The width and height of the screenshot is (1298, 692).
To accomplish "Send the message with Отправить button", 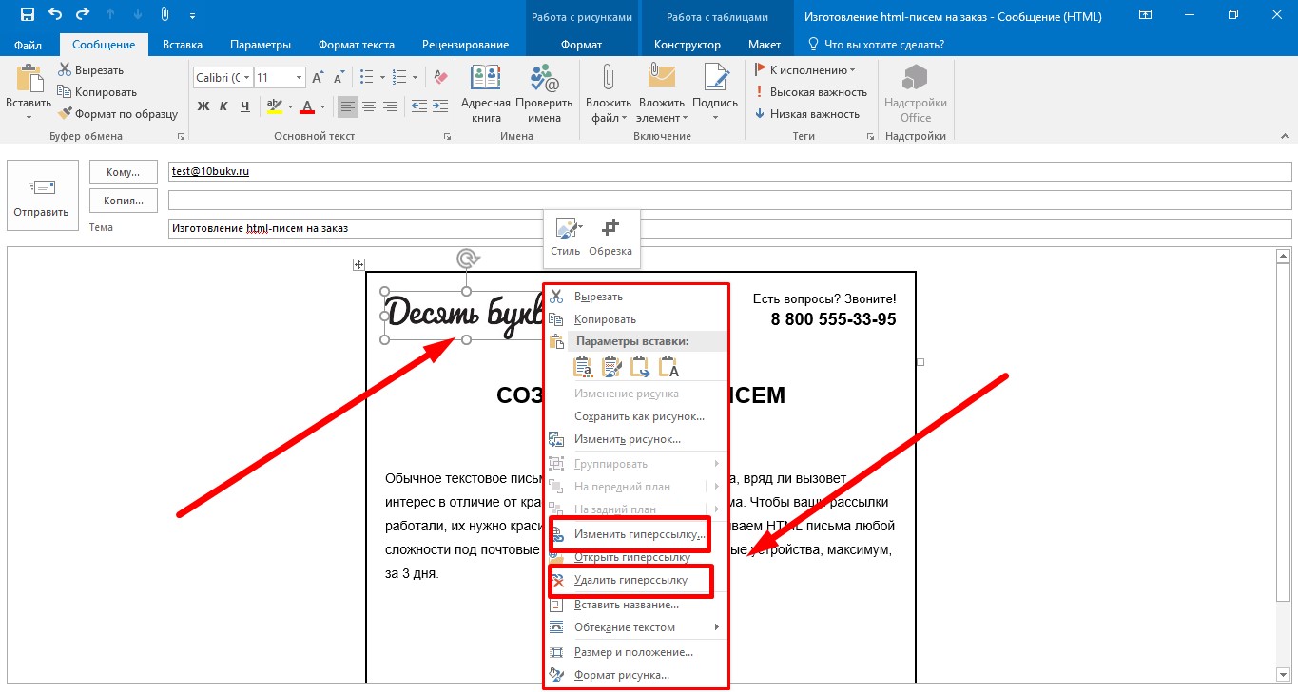I will 42,196.
